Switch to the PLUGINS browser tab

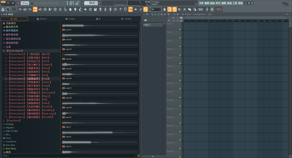(70, 19)
